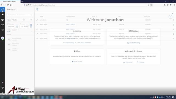Image resolution: width=176 pixels, height=99 pixels.
Task: Click the Name column header
Action: 42,16
